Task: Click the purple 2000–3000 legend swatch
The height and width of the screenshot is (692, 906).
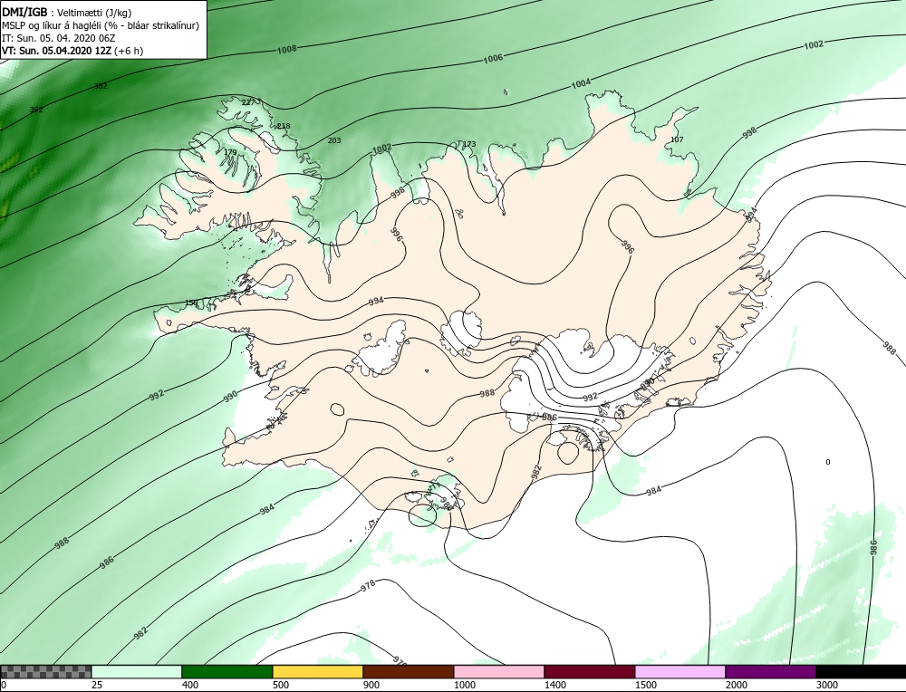Action: point(770,672)
